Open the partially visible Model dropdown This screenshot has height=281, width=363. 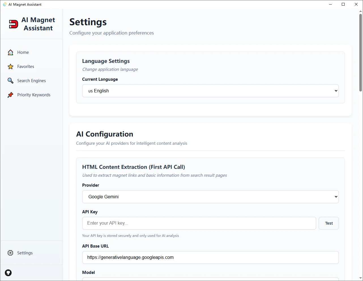coord(210,279)
